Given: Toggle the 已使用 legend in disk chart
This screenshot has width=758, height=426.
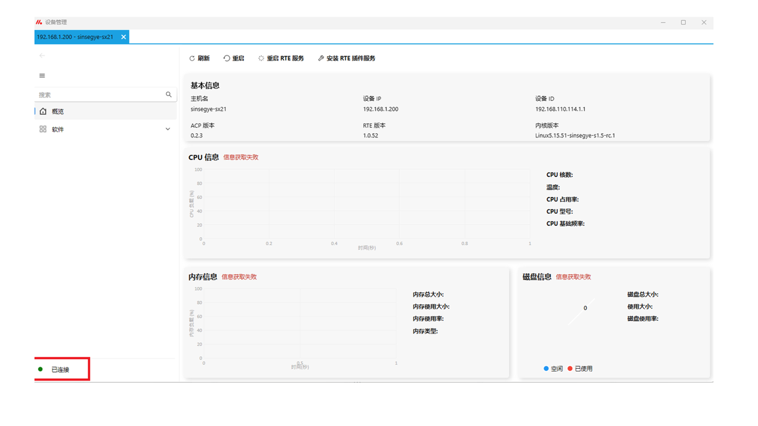Looking at the screenshot, I should tap(580, 368).
